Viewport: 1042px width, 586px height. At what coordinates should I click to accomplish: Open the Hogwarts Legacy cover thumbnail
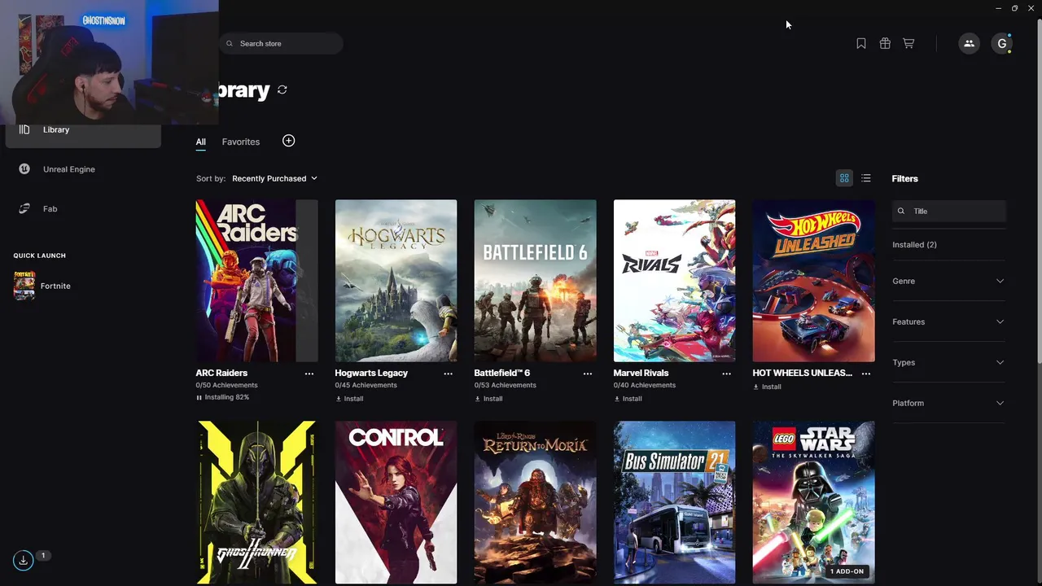[x=396, y=281]
